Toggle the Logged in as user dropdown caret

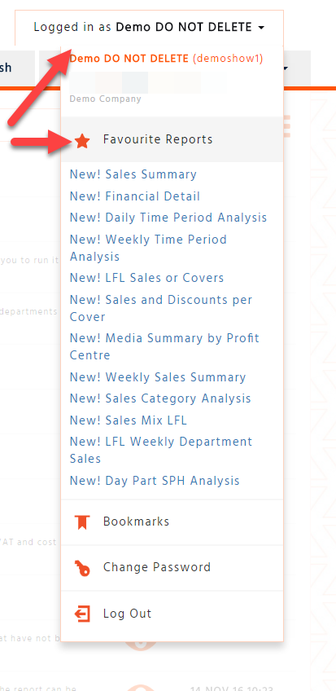tap(261, 28)
